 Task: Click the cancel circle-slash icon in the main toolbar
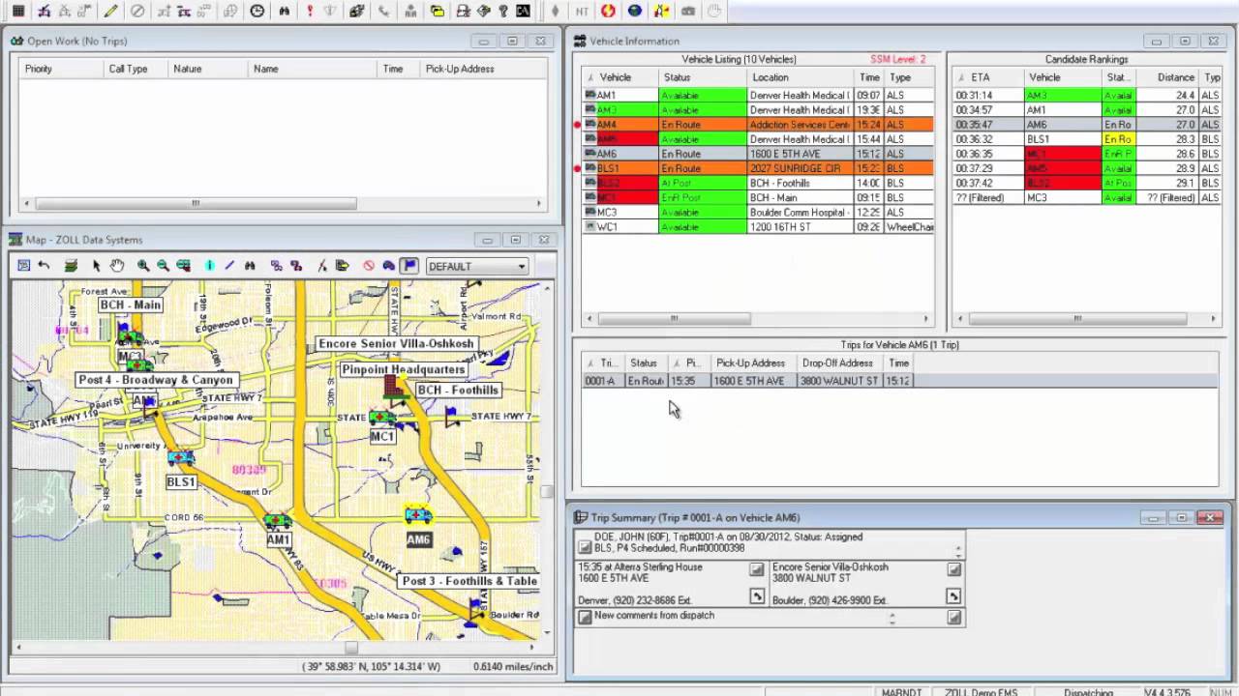pyautogui.click(x=137, y=11)
